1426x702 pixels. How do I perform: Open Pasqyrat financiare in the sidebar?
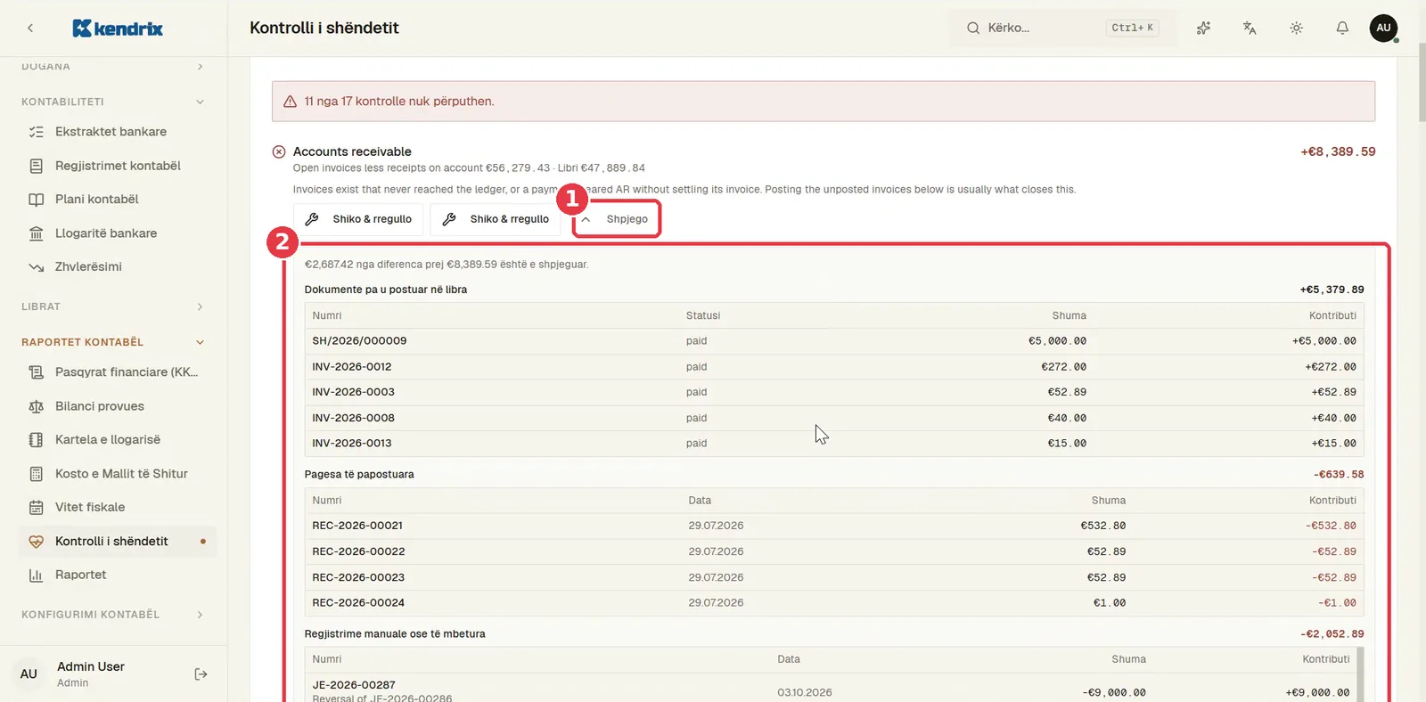tap(118, 372)
